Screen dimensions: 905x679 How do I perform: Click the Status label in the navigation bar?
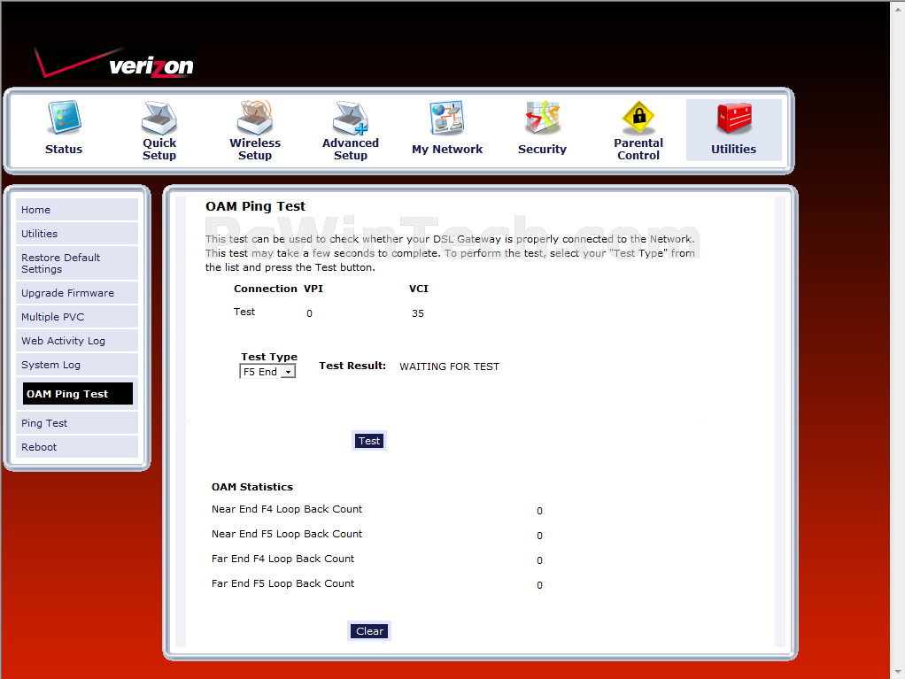tap(64, 150)
